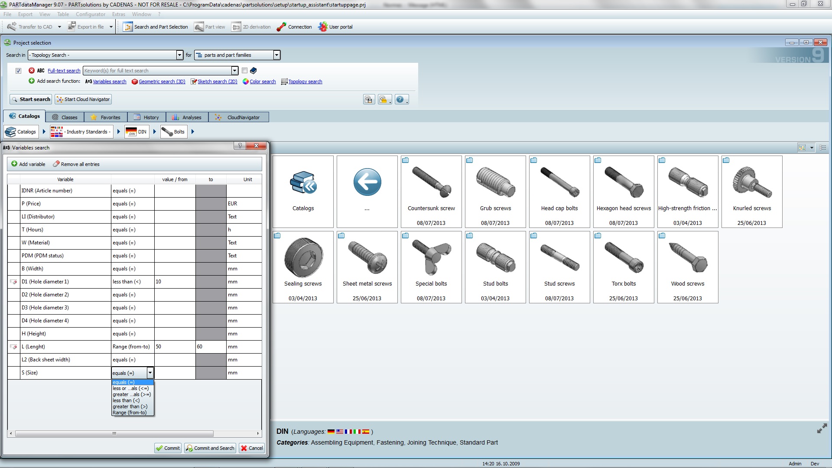Viewport: 832px width, 468px height.
Task: Uncheck the full-text search enable checkbox
Action: click(18, 71)
